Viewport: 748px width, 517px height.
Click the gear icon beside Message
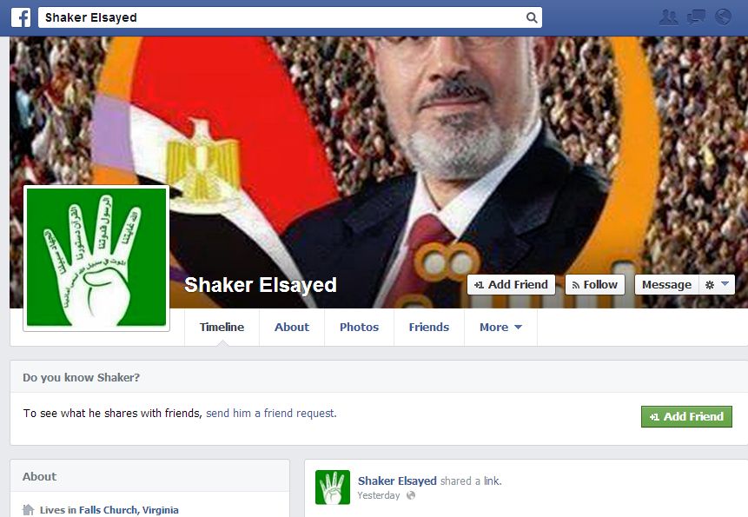click(710, 285)
